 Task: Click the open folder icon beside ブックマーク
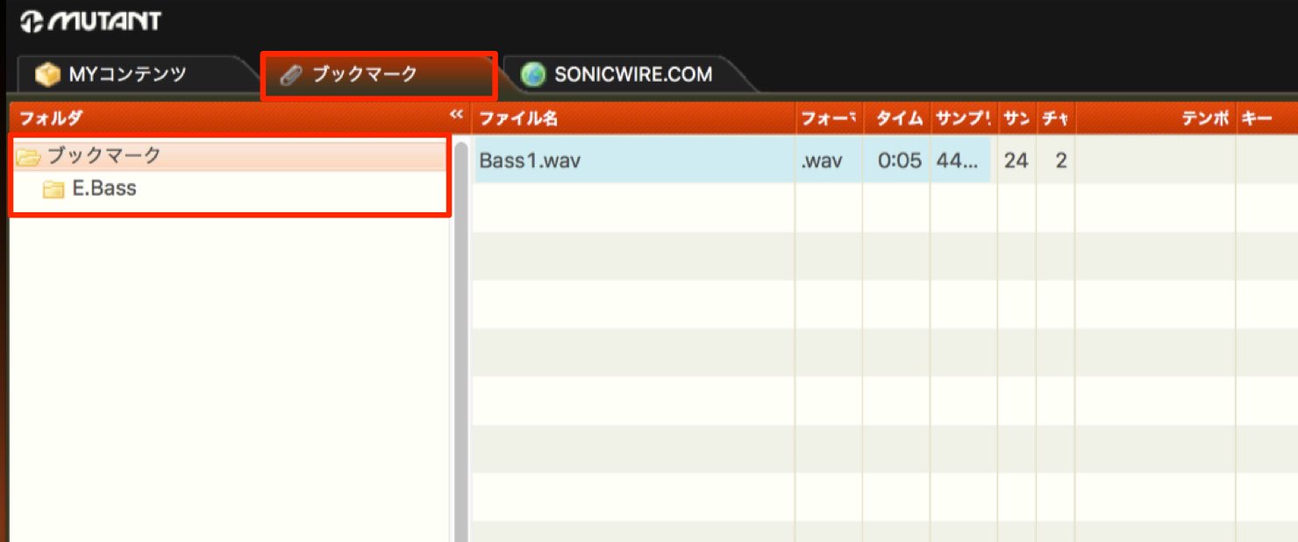[x=29, y=158]
